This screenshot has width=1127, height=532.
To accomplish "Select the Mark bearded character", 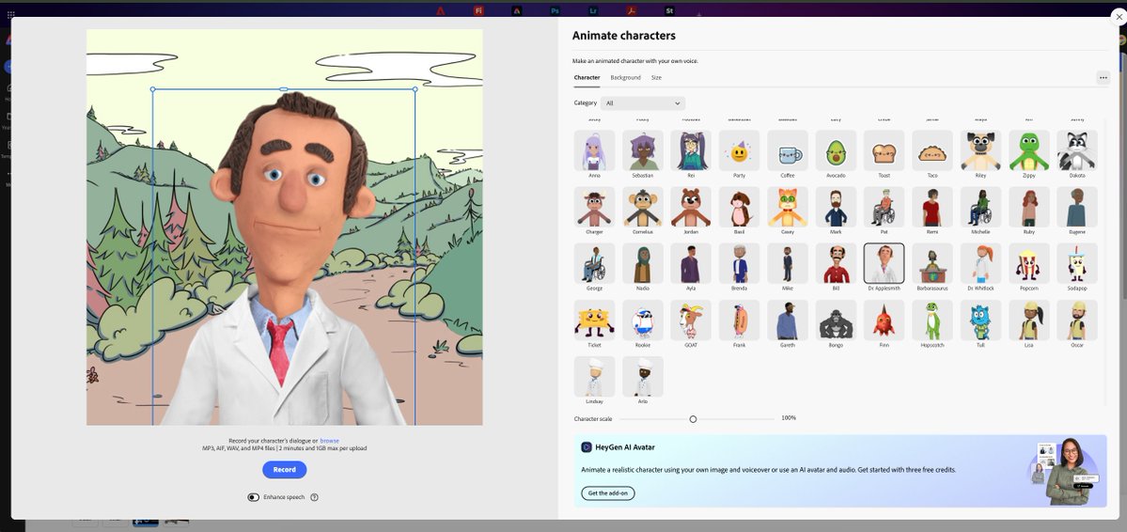I will 836,207.
